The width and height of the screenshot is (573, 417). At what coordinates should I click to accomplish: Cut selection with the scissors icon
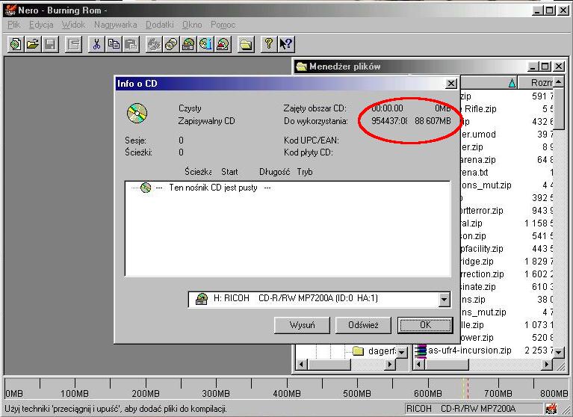coord(96,45)
